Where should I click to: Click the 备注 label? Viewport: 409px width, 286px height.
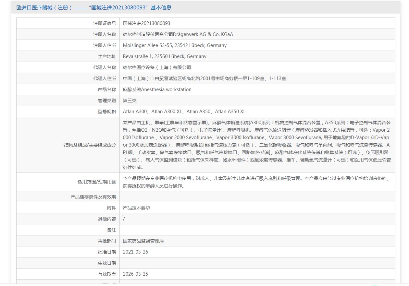click(111, 230)
